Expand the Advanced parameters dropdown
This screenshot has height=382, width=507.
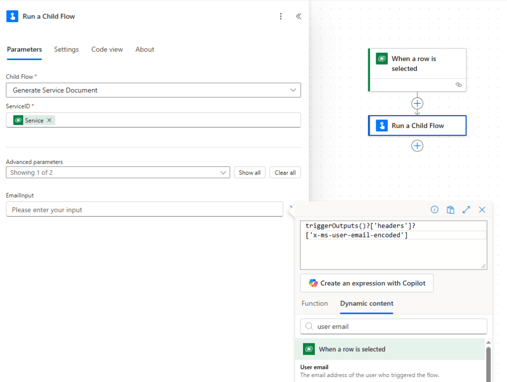(x=222, y=173)
